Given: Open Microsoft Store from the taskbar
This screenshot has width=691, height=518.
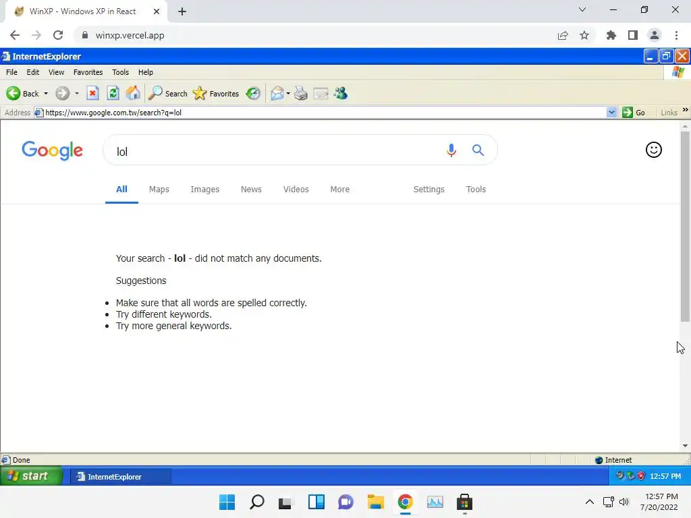Looking at the screenshot, I should [464, 502].
